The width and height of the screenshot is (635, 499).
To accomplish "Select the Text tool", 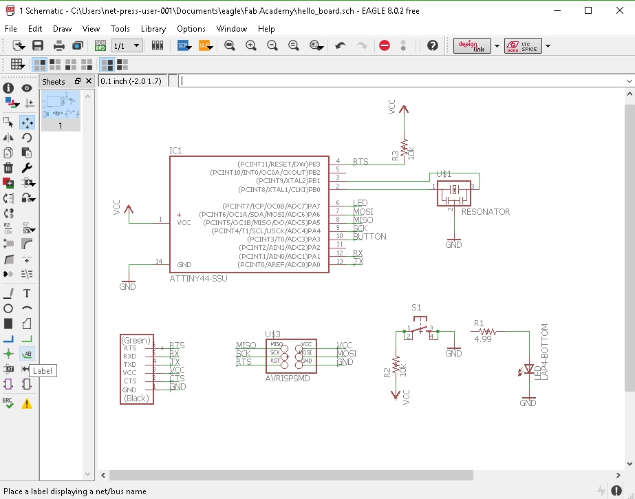I will [27, 293].
